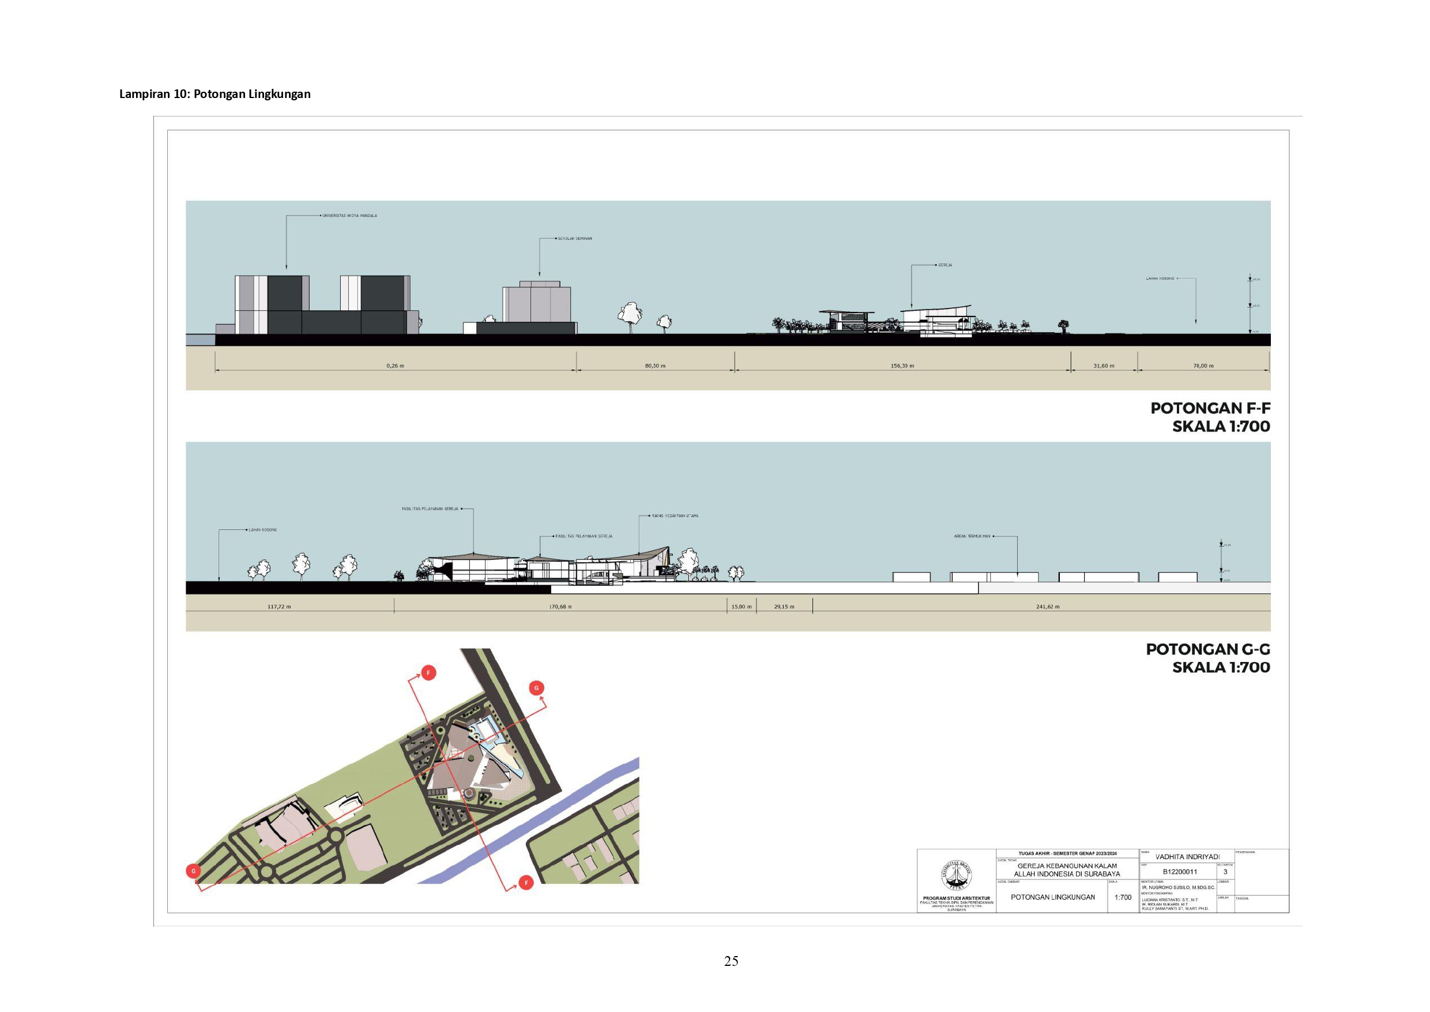Viewport: 1430px width, 1012px height.
Task: Click the red F marker below the canal
Action: click(x=526, y=882)
